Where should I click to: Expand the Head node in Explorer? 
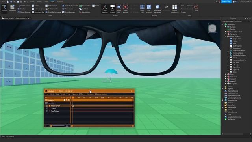(x=228, y=58)
